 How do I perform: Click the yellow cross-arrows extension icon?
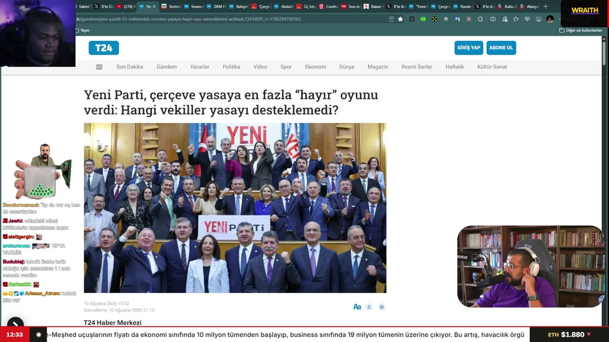[x=434, y=19]
